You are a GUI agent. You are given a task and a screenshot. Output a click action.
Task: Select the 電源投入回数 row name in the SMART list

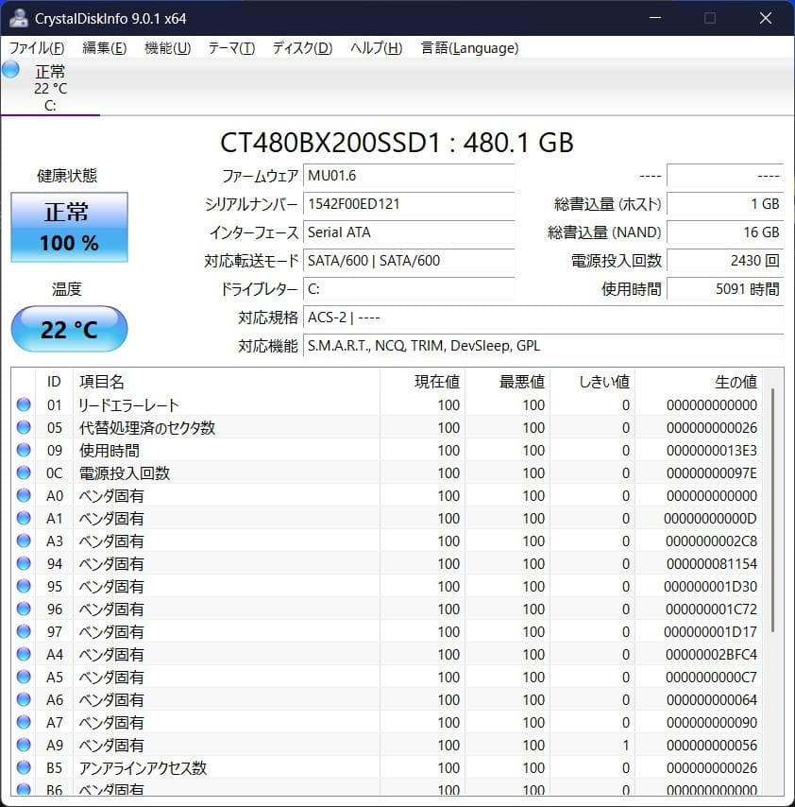tap(125, 473)
